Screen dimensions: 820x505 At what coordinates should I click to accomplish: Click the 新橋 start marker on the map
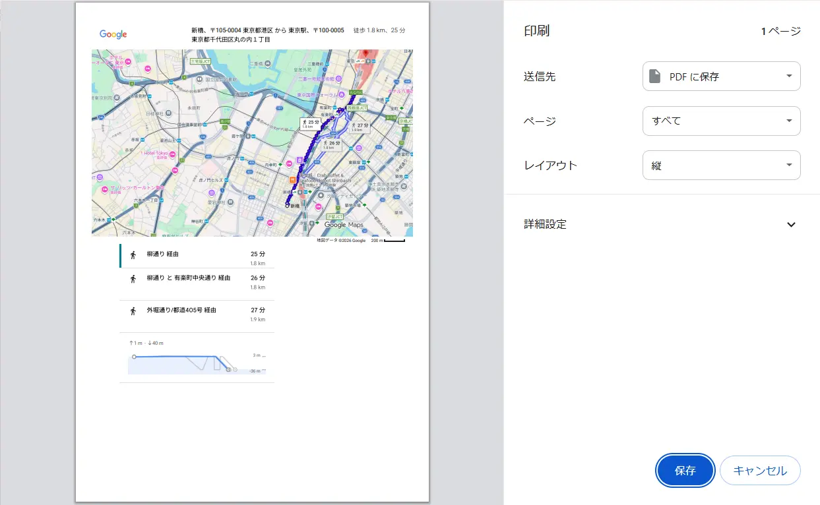click(x=287, y=205)
